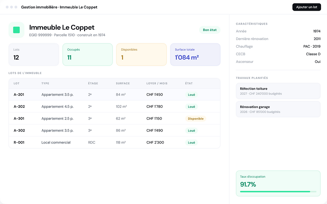The image size is (327, 204).
Task: Click the Appartement 2.5 p. type cell
Action: tap(57, 118)
